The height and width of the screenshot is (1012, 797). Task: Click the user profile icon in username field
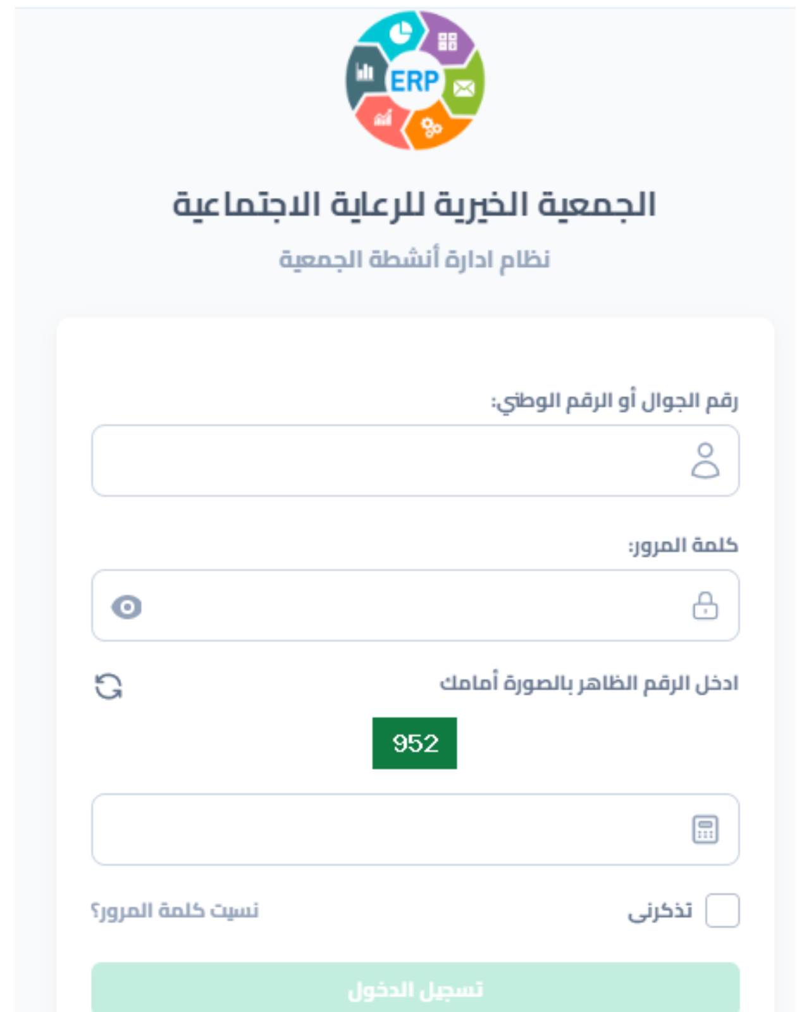tap(705, 460)
